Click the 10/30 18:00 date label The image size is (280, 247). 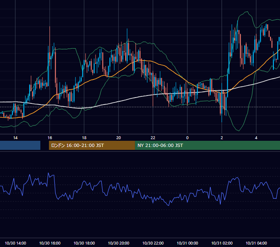[x=84, y=243]
